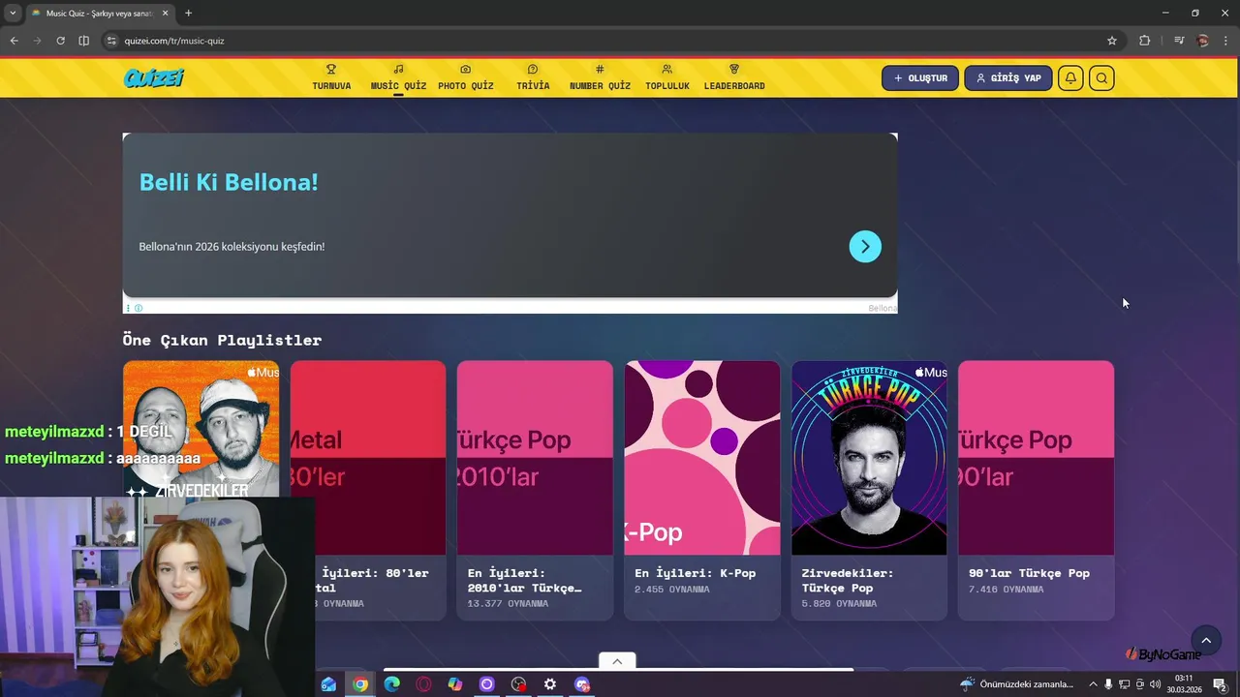Image resolution: width=1240 pixels, height=697 pixels.
Task: Open a new browser tab
Action: click(188, 13)
